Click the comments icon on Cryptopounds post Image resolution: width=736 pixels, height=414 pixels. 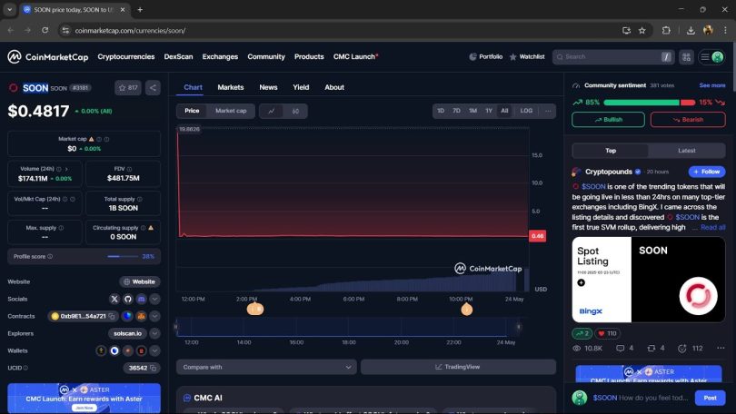point(620,349)
